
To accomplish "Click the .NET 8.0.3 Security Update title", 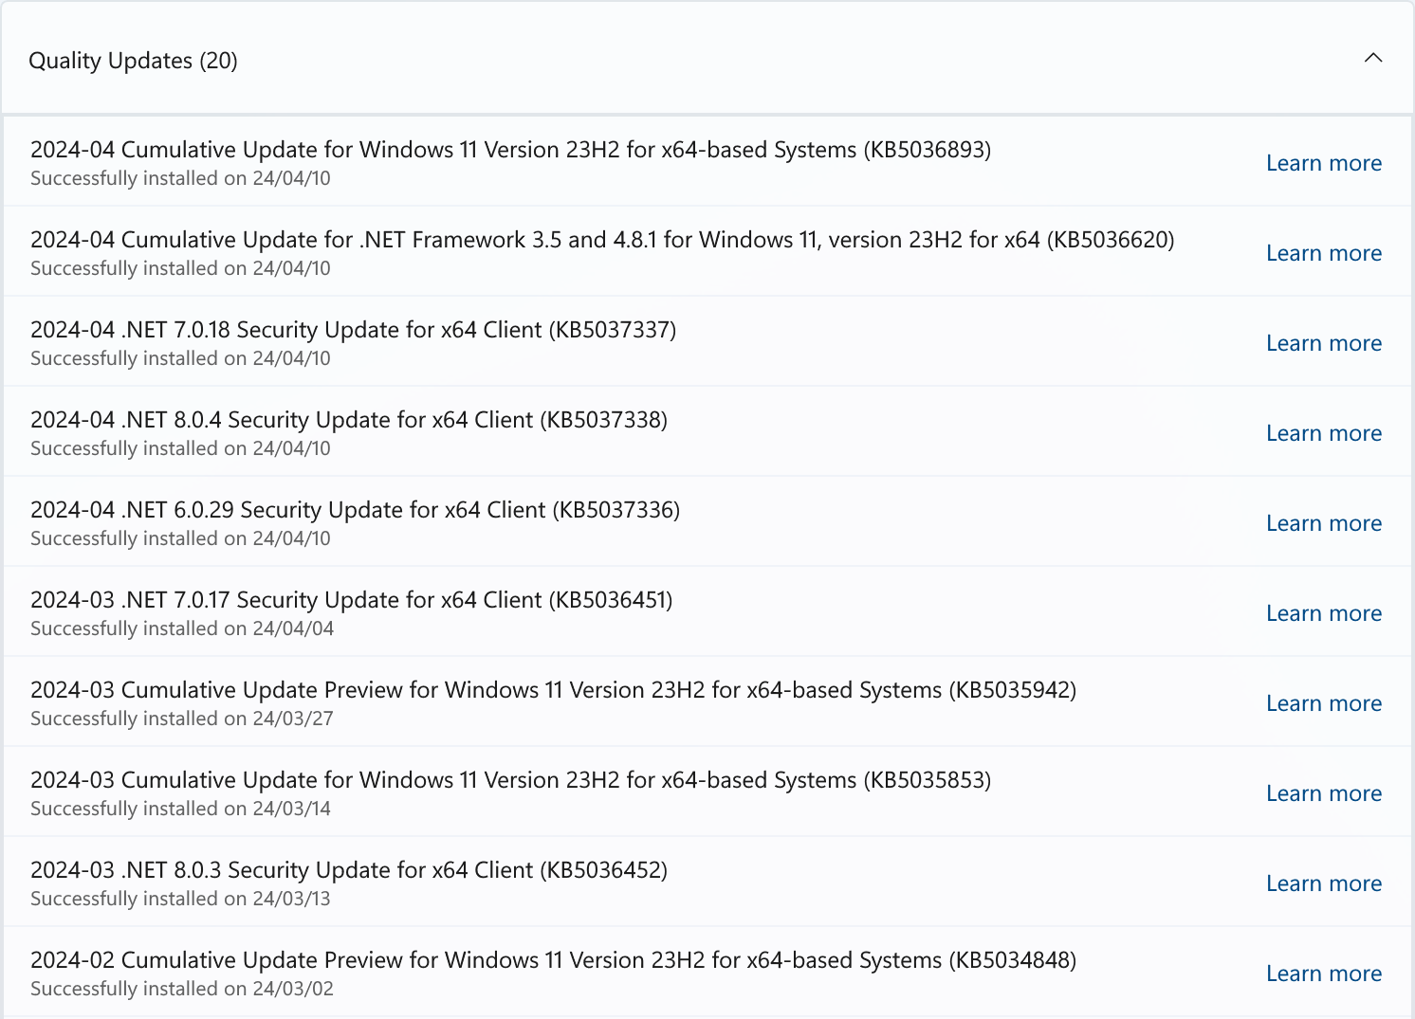I will pos(349,870).
